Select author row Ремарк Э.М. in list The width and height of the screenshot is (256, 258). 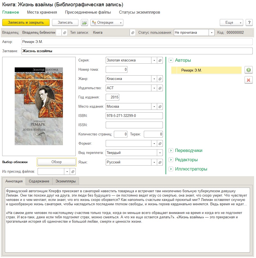[x=206, y=70]
